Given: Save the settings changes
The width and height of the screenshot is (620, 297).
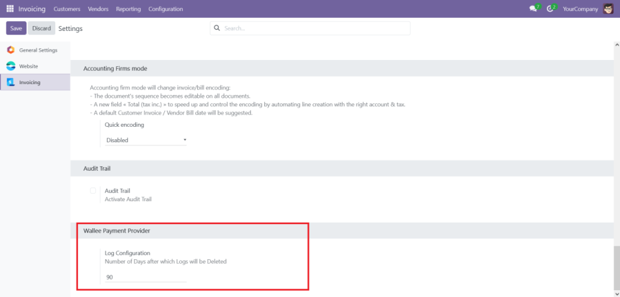Looking at the screenshot, I should (x=16, y=28).
